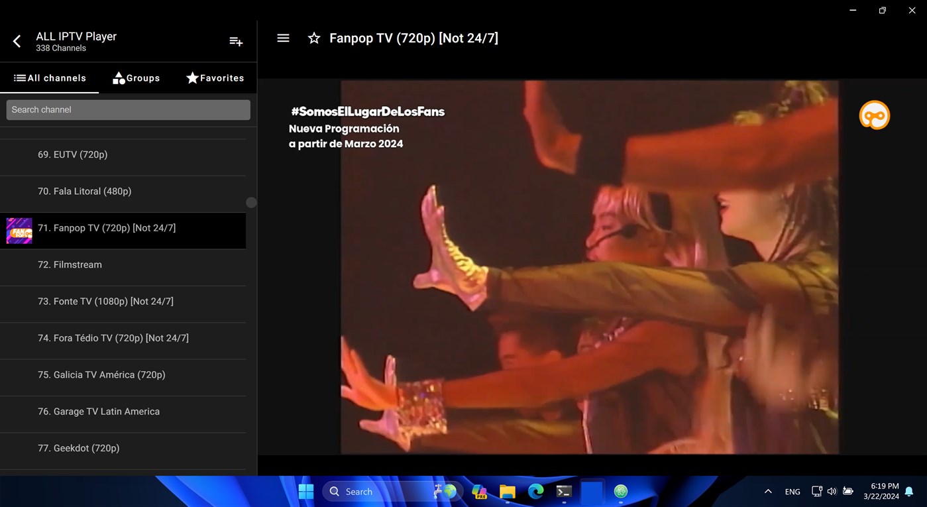Switch to the Groups tab
927x507 pixels.
tap(136, 78)
